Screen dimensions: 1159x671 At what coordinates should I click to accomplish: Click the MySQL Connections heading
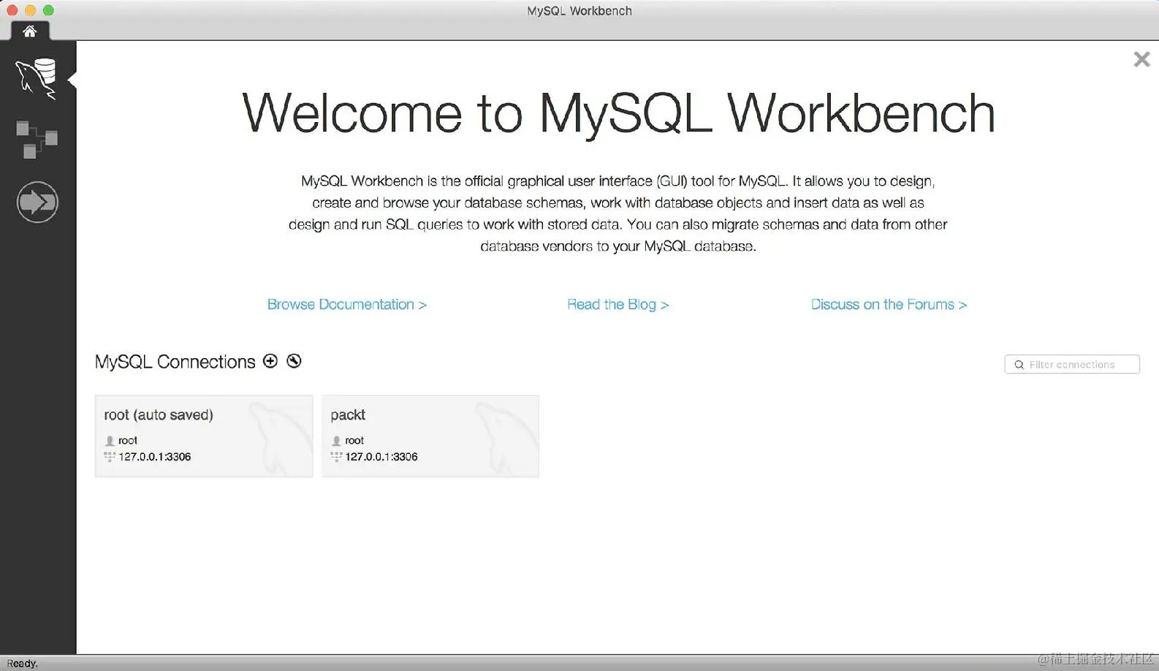pyautogui.click(x=175, y=362)
